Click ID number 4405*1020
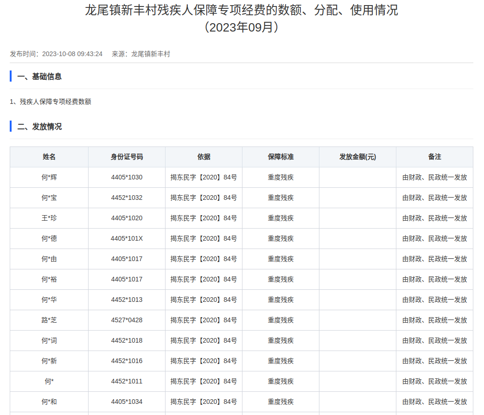The height and width of the screenshot is (415, 484). (x=127, y=218)
